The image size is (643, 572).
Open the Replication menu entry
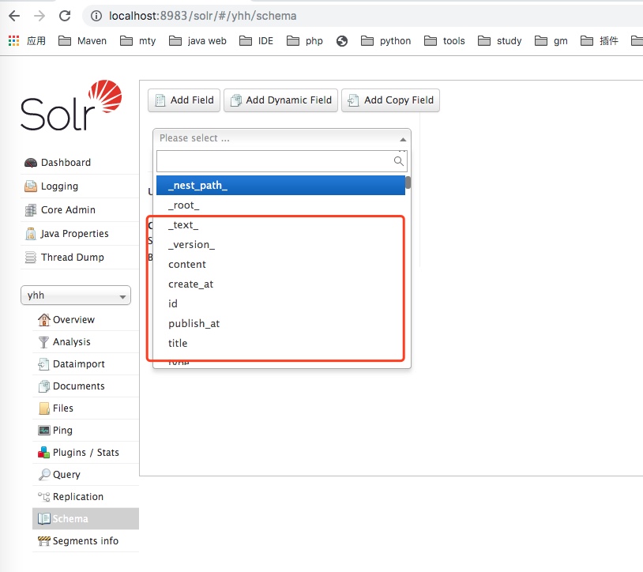point(77,497)
